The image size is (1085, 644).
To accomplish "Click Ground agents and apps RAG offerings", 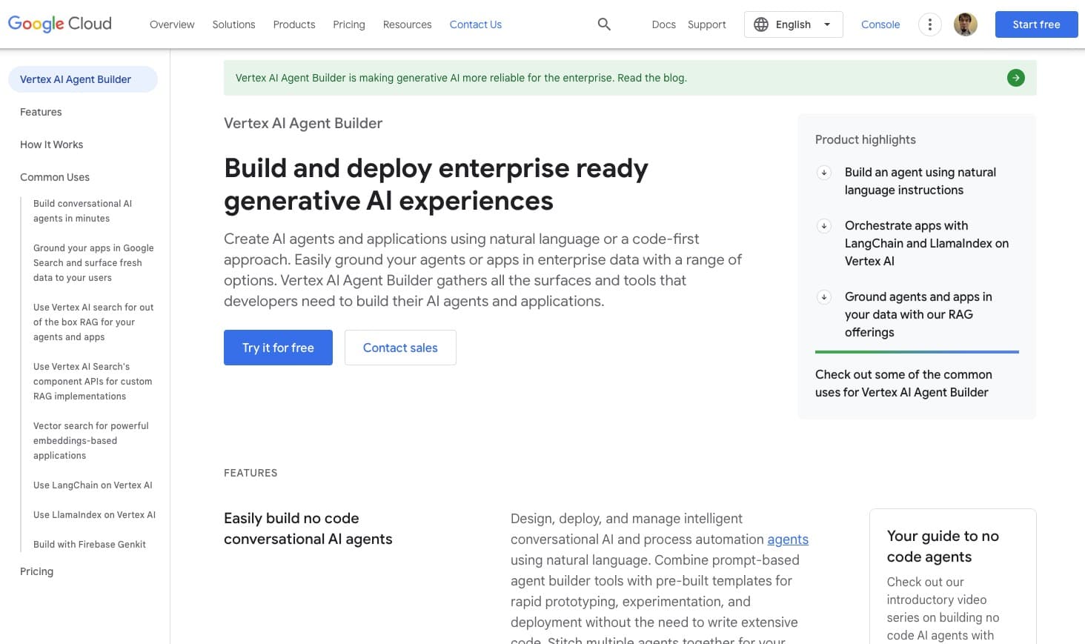I will pos(918,315).
